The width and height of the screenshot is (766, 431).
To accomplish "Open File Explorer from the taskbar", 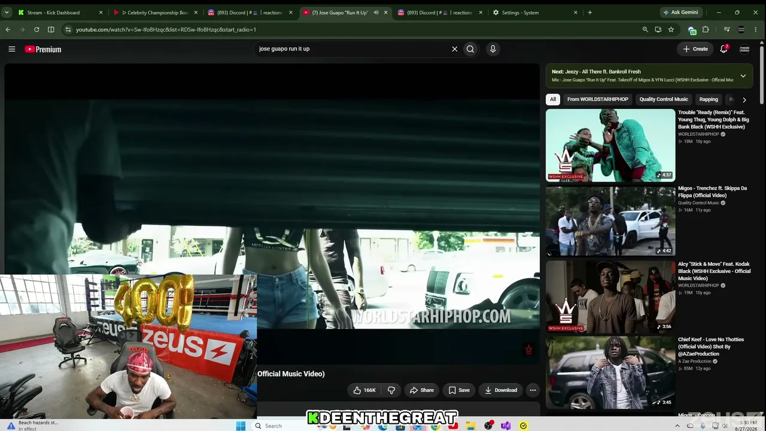I will (x=471, y=426).
